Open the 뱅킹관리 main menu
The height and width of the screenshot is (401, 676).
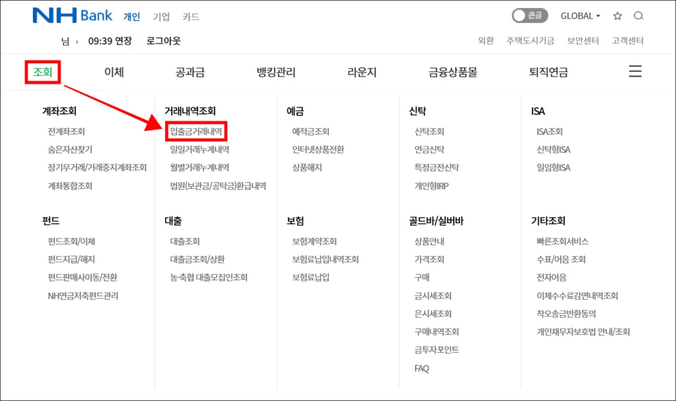coord(276,72)
